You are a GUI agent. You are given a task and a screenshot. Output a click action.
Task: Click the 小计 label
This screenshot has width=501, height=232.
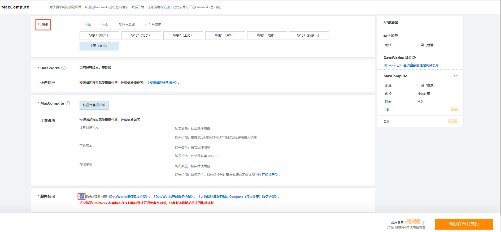387,110
